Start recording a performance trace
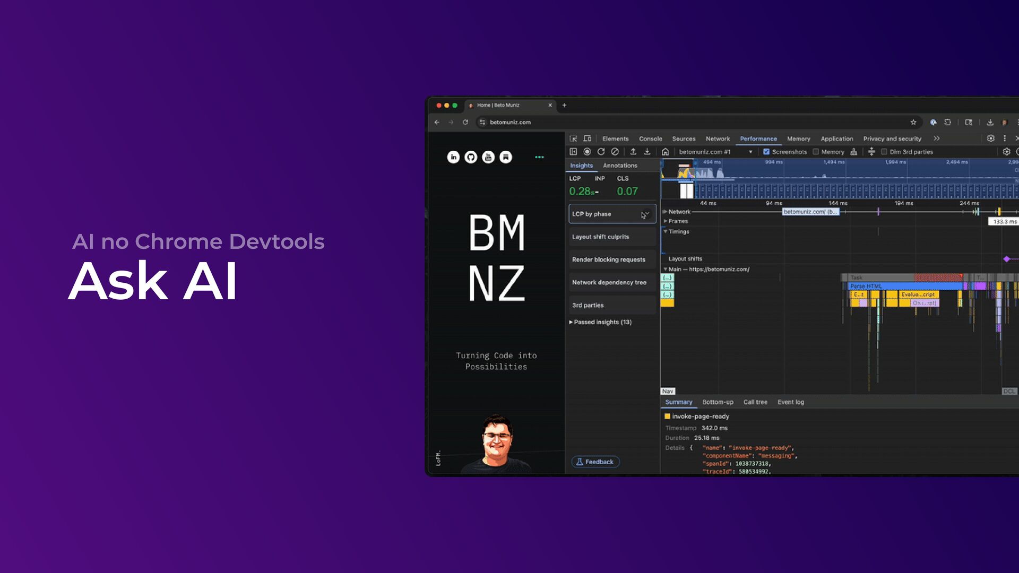The image size is (1019, 573). 587,152
